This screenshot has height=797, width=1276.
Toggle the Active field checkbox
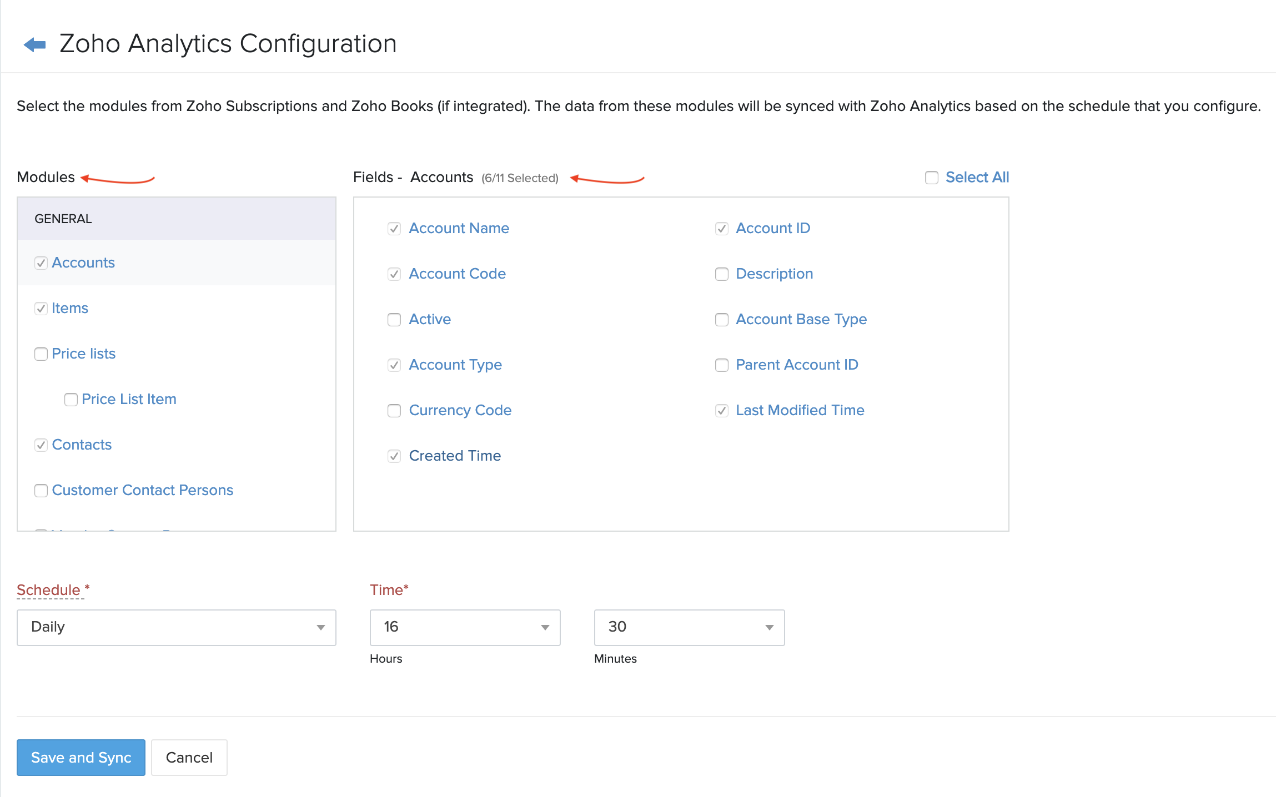[394, 320]
